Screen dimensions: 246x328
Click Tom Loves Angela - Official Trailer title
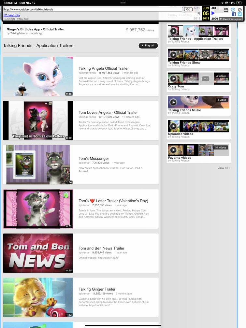coord(108,113)
